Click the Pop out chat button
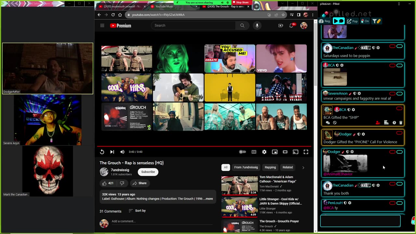 [x=352, y=21]
